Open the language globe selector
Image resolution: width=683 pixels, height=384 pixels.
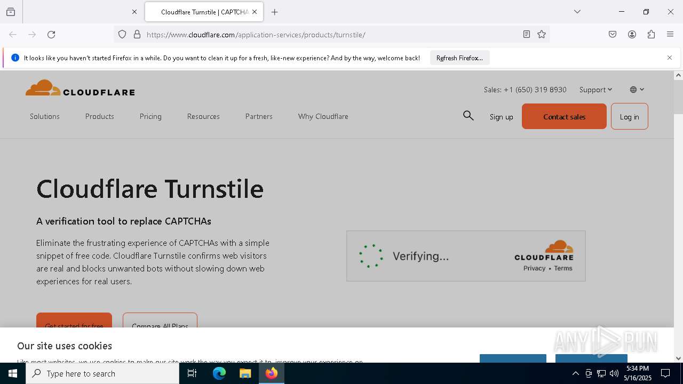point(637,90)
